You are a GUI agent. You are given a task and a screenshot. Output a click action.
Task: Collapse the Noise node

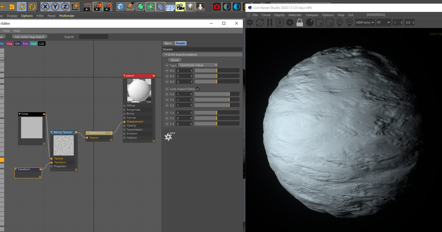[x=19, y=114]
